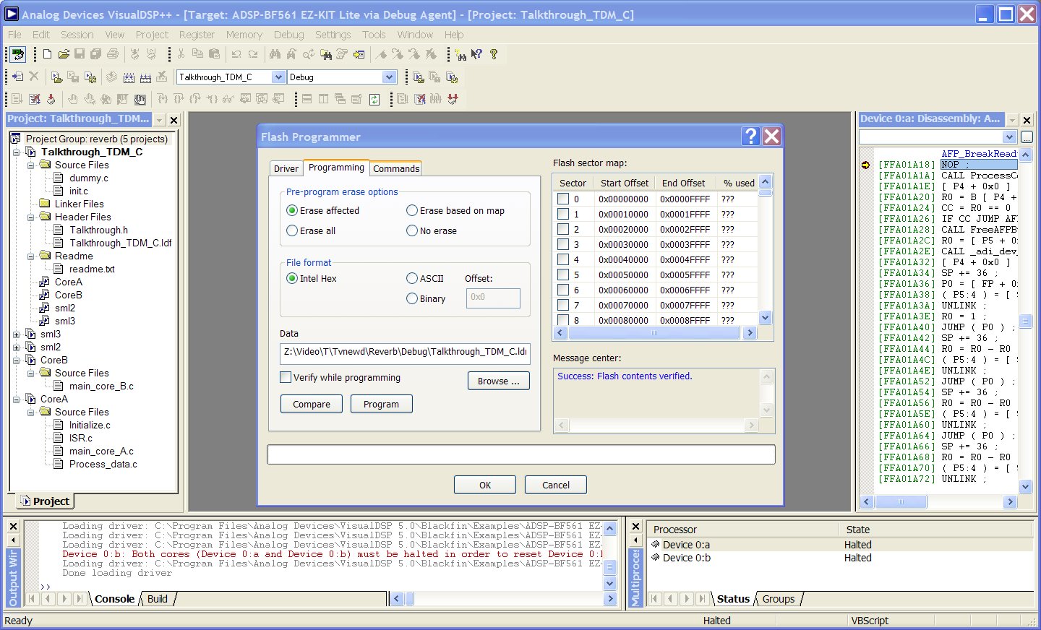1041x630 pixels.
Task: Switch to the Build output tab
Action: point(158,598)
